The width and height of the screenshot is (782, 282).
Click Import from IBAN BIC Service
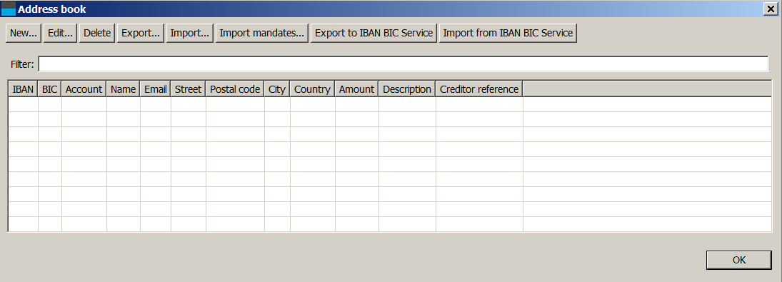coord(508,33)
